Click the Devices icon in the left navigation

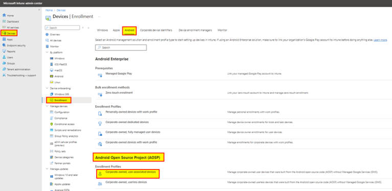coord(4,33)
